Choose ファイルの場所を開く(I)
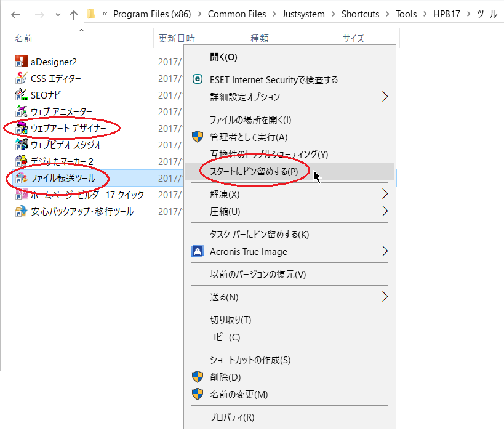 tap(290, 119)
